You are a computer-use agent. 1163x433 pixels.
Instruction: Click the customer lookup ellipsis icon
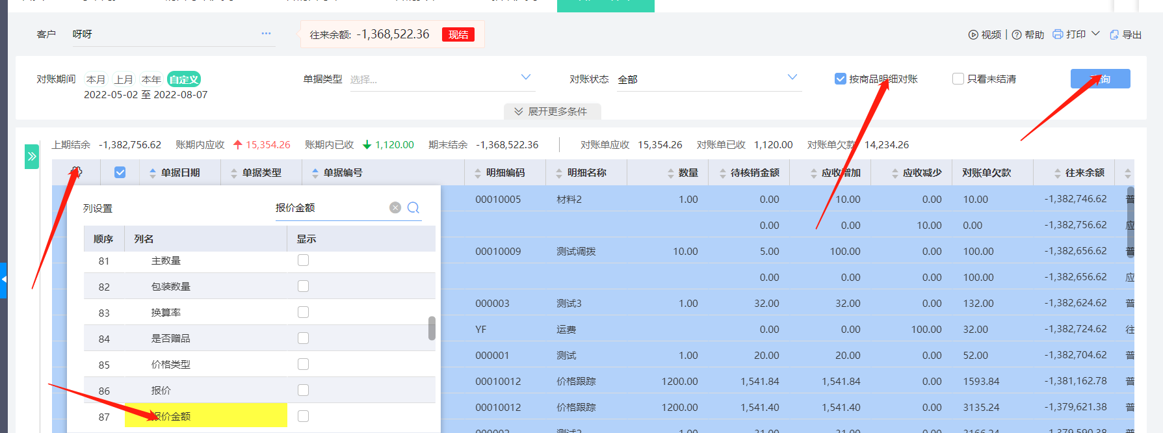[x=266, y=33]
